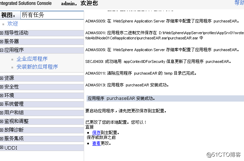Screen dimensions: 244x161
Task: Expand the 服务集成 plus icon
Action: click(x=1, y=139)
